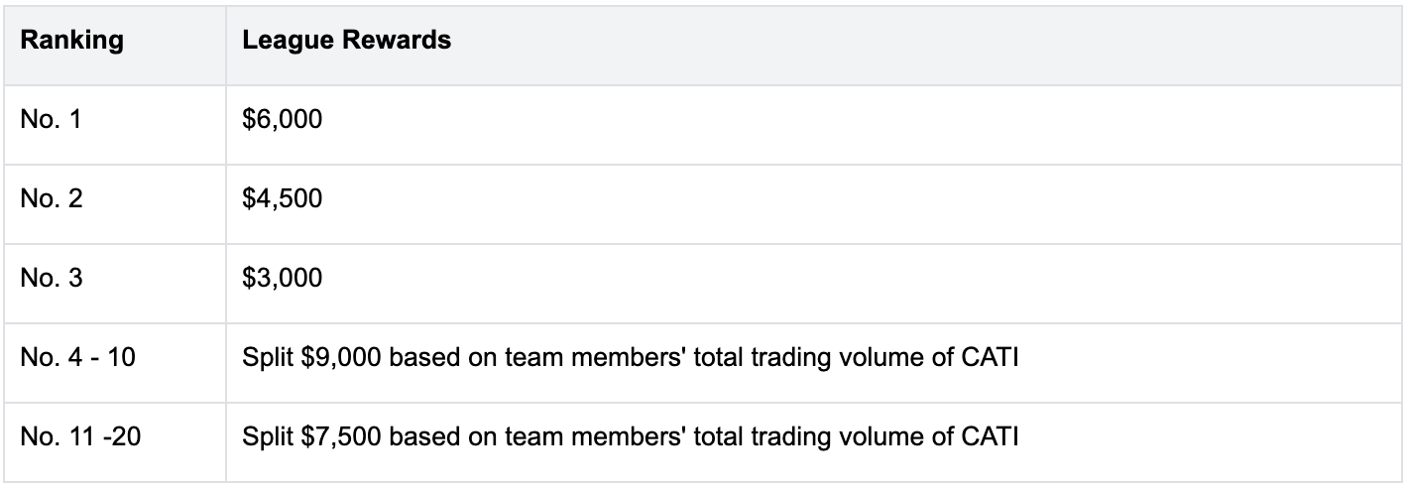1408x490 pixels.
Task: Click the League Rewards column header
Action: [x=346, y=42]
